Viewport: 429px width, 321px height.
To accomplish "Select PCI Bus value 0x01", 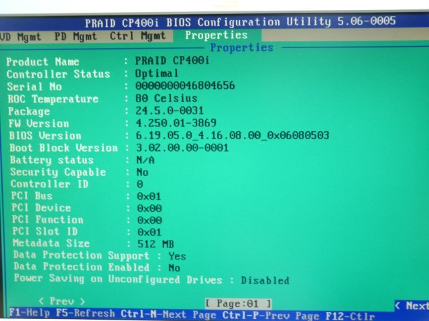I will (149, 197).
